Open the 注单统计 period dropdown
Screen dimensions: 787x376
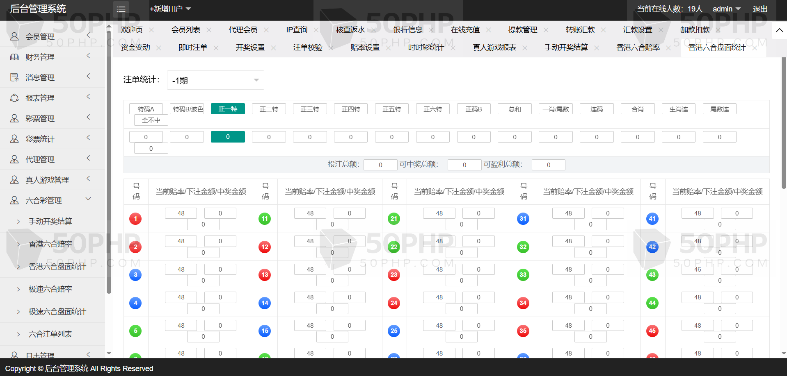pos(215,80)
